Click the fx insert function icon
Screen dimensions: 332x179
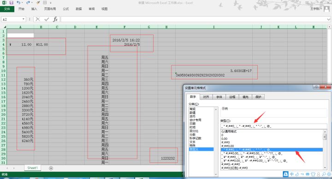tap(55, 19)
